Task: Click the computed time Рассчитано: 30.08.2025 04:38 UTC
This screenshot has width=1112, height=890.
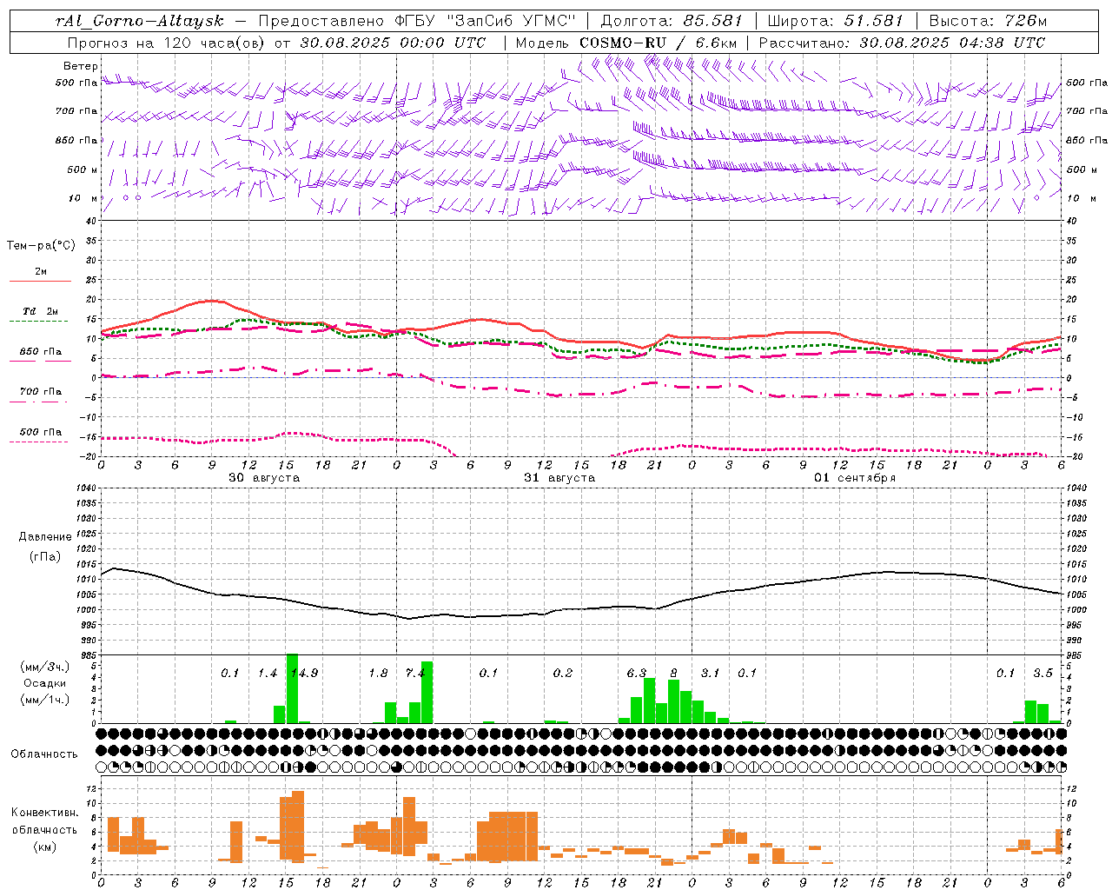Action: coord(902,43)
